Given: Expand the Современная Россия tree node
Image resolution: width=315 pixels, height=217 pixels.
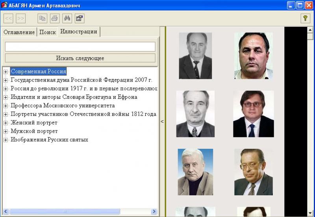Looking at the screenshot, I should (6, 72).
